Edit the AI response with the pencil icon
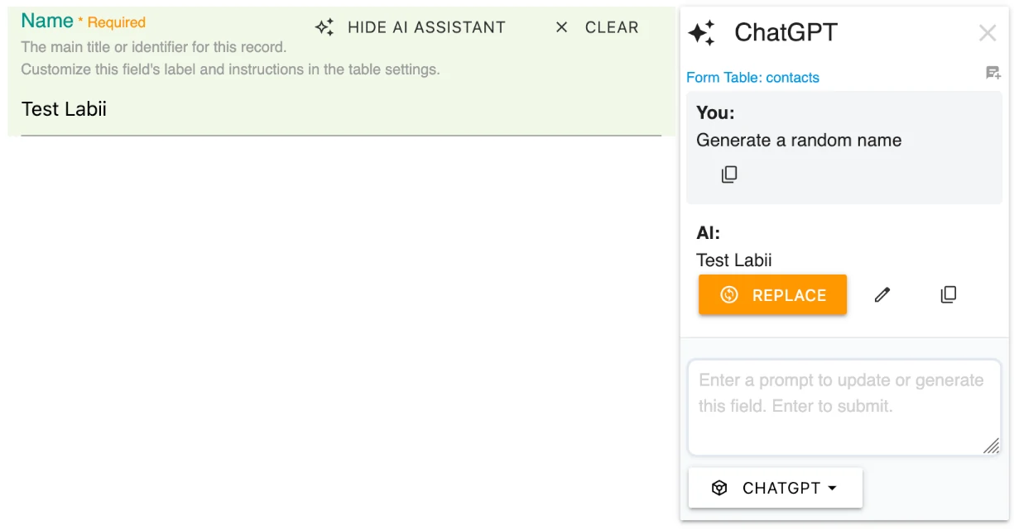The image size is (1014, 530). click(882, 294)
